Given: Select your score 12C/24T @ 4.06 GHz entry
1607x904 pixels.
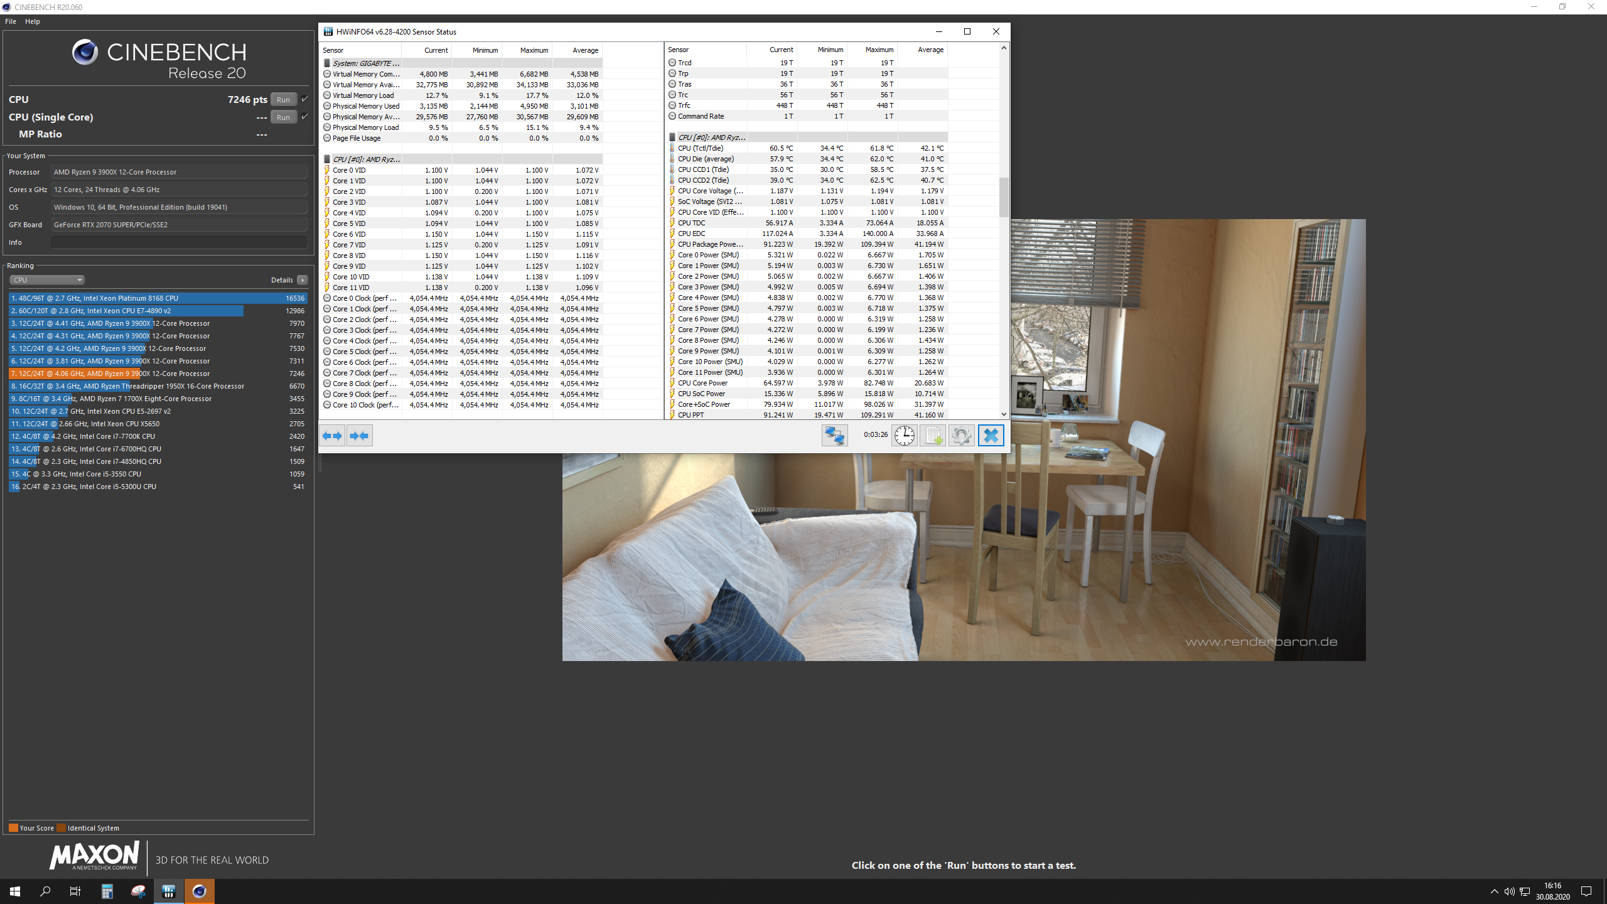Looking at the screenshot, I should pyautogui.click(x=158, y=374).
